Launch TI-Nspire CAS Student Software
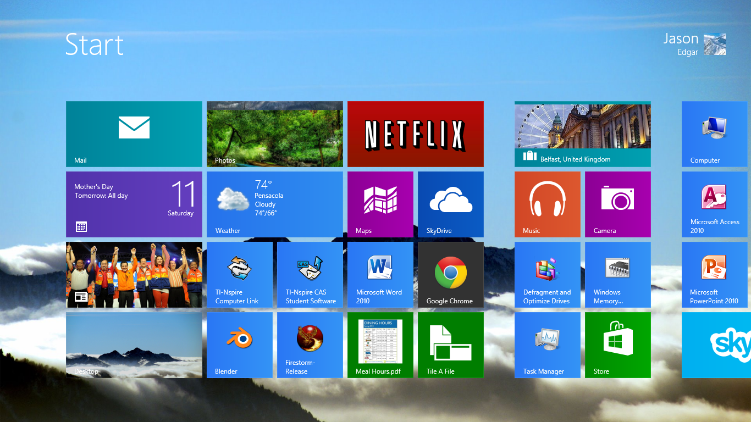This screenshot has height=422, width=751. (x=310, y=275)
